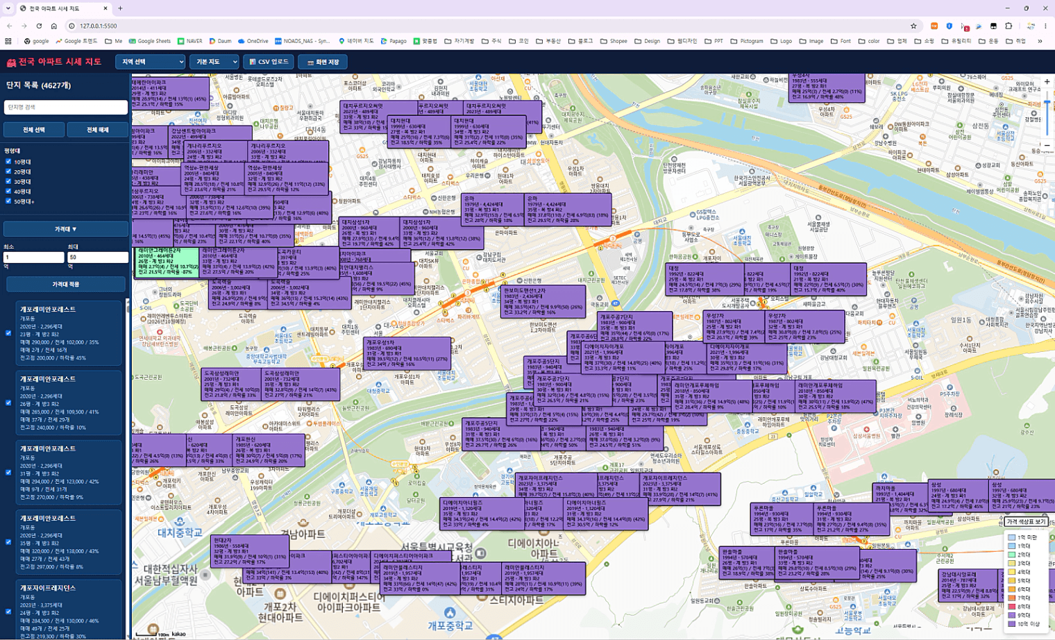The width and height of the screenshot is (1055, 640).
Task: Open the Shopee bookmark folder
Action: coord(613,41)
